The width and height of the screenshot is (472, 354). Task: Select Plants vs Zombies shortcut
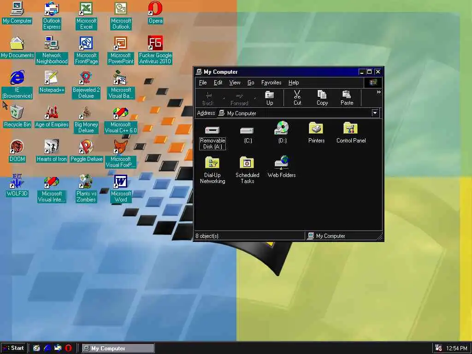(x=86, y=189)
